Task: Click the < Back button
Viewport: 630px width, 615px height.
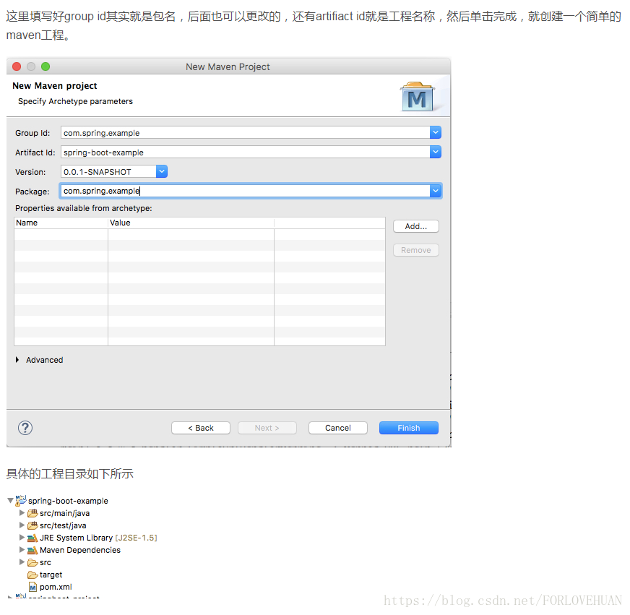Action: (201, 428)
